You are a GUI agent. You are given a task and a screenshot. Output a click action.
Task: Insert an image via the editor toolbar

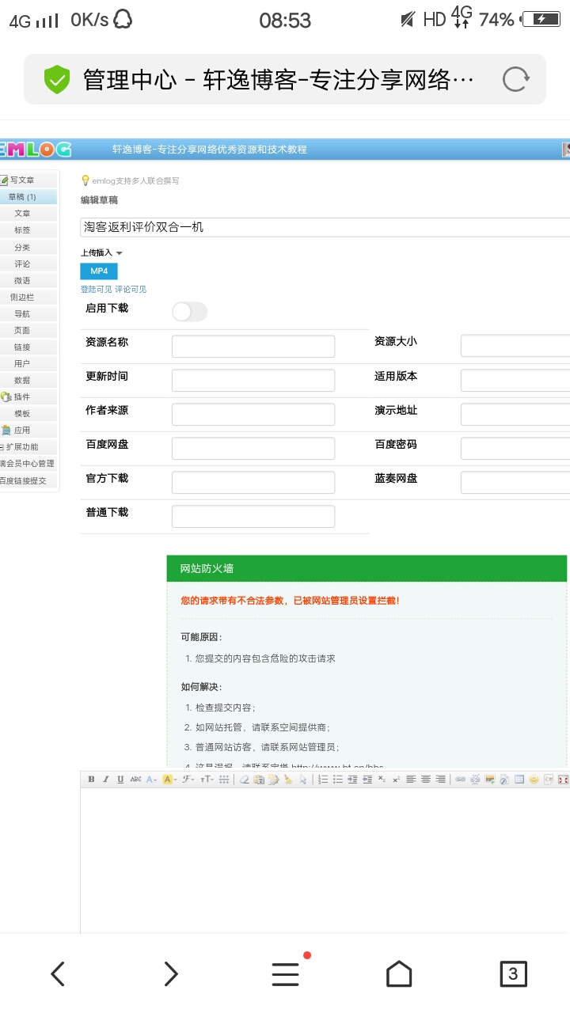tap(489, 780)
